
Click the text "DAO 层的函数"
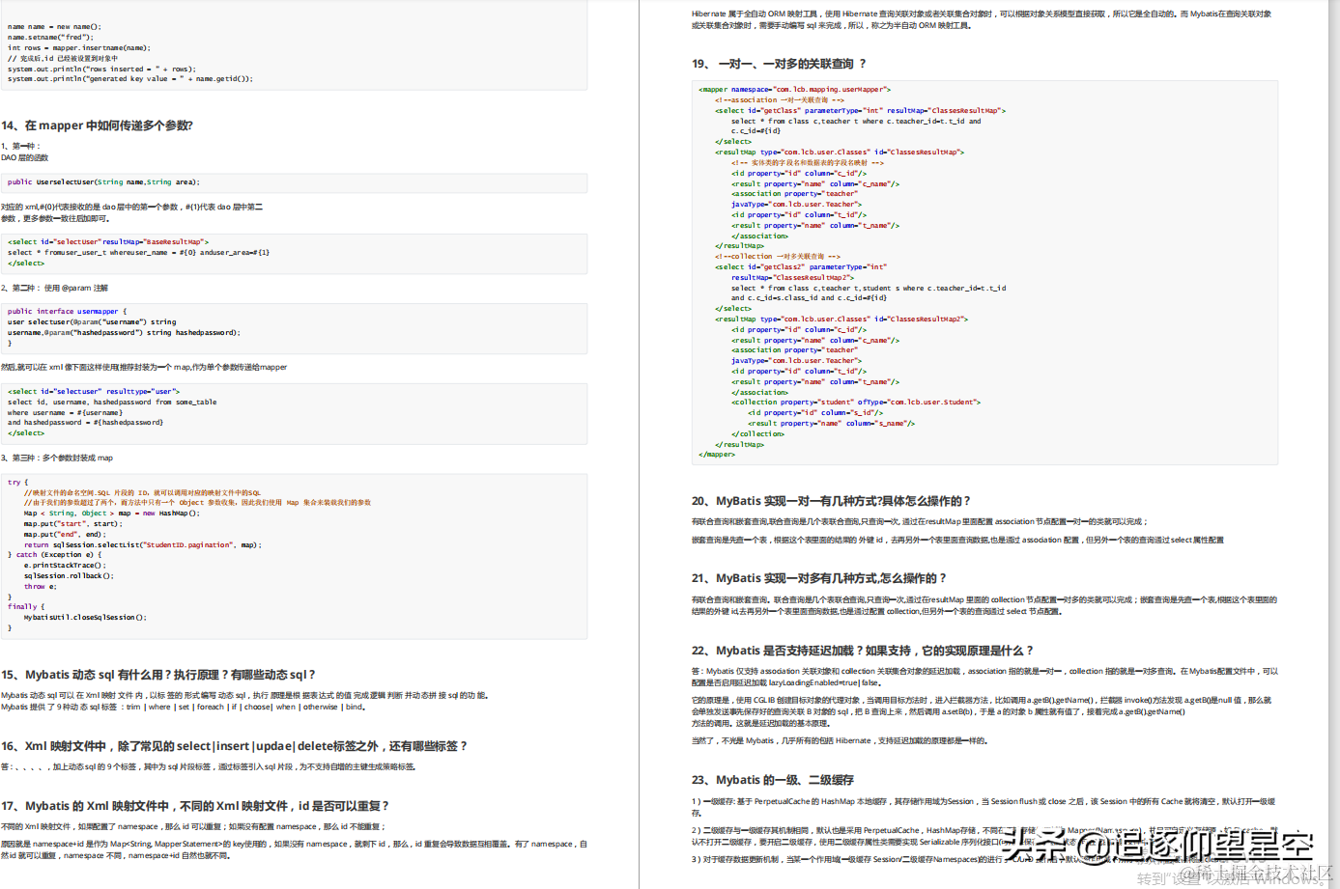[x=25, y=157]
